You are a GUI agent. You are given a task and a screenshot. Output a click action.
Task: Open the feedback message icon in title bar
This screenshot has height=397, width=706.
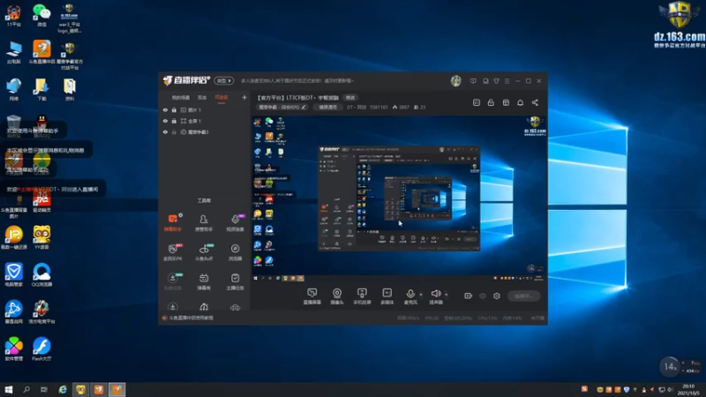point(473,81)
